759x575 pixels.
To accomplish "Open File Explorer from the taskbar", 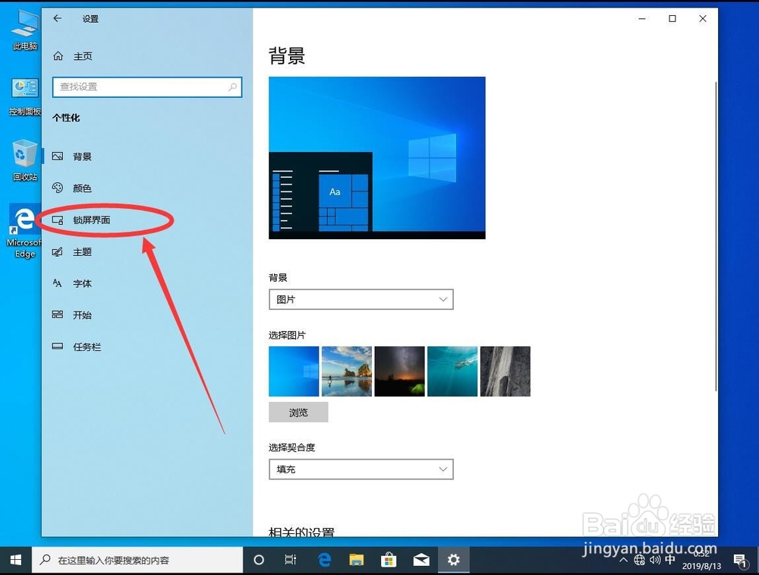I will tap(356, 560).
